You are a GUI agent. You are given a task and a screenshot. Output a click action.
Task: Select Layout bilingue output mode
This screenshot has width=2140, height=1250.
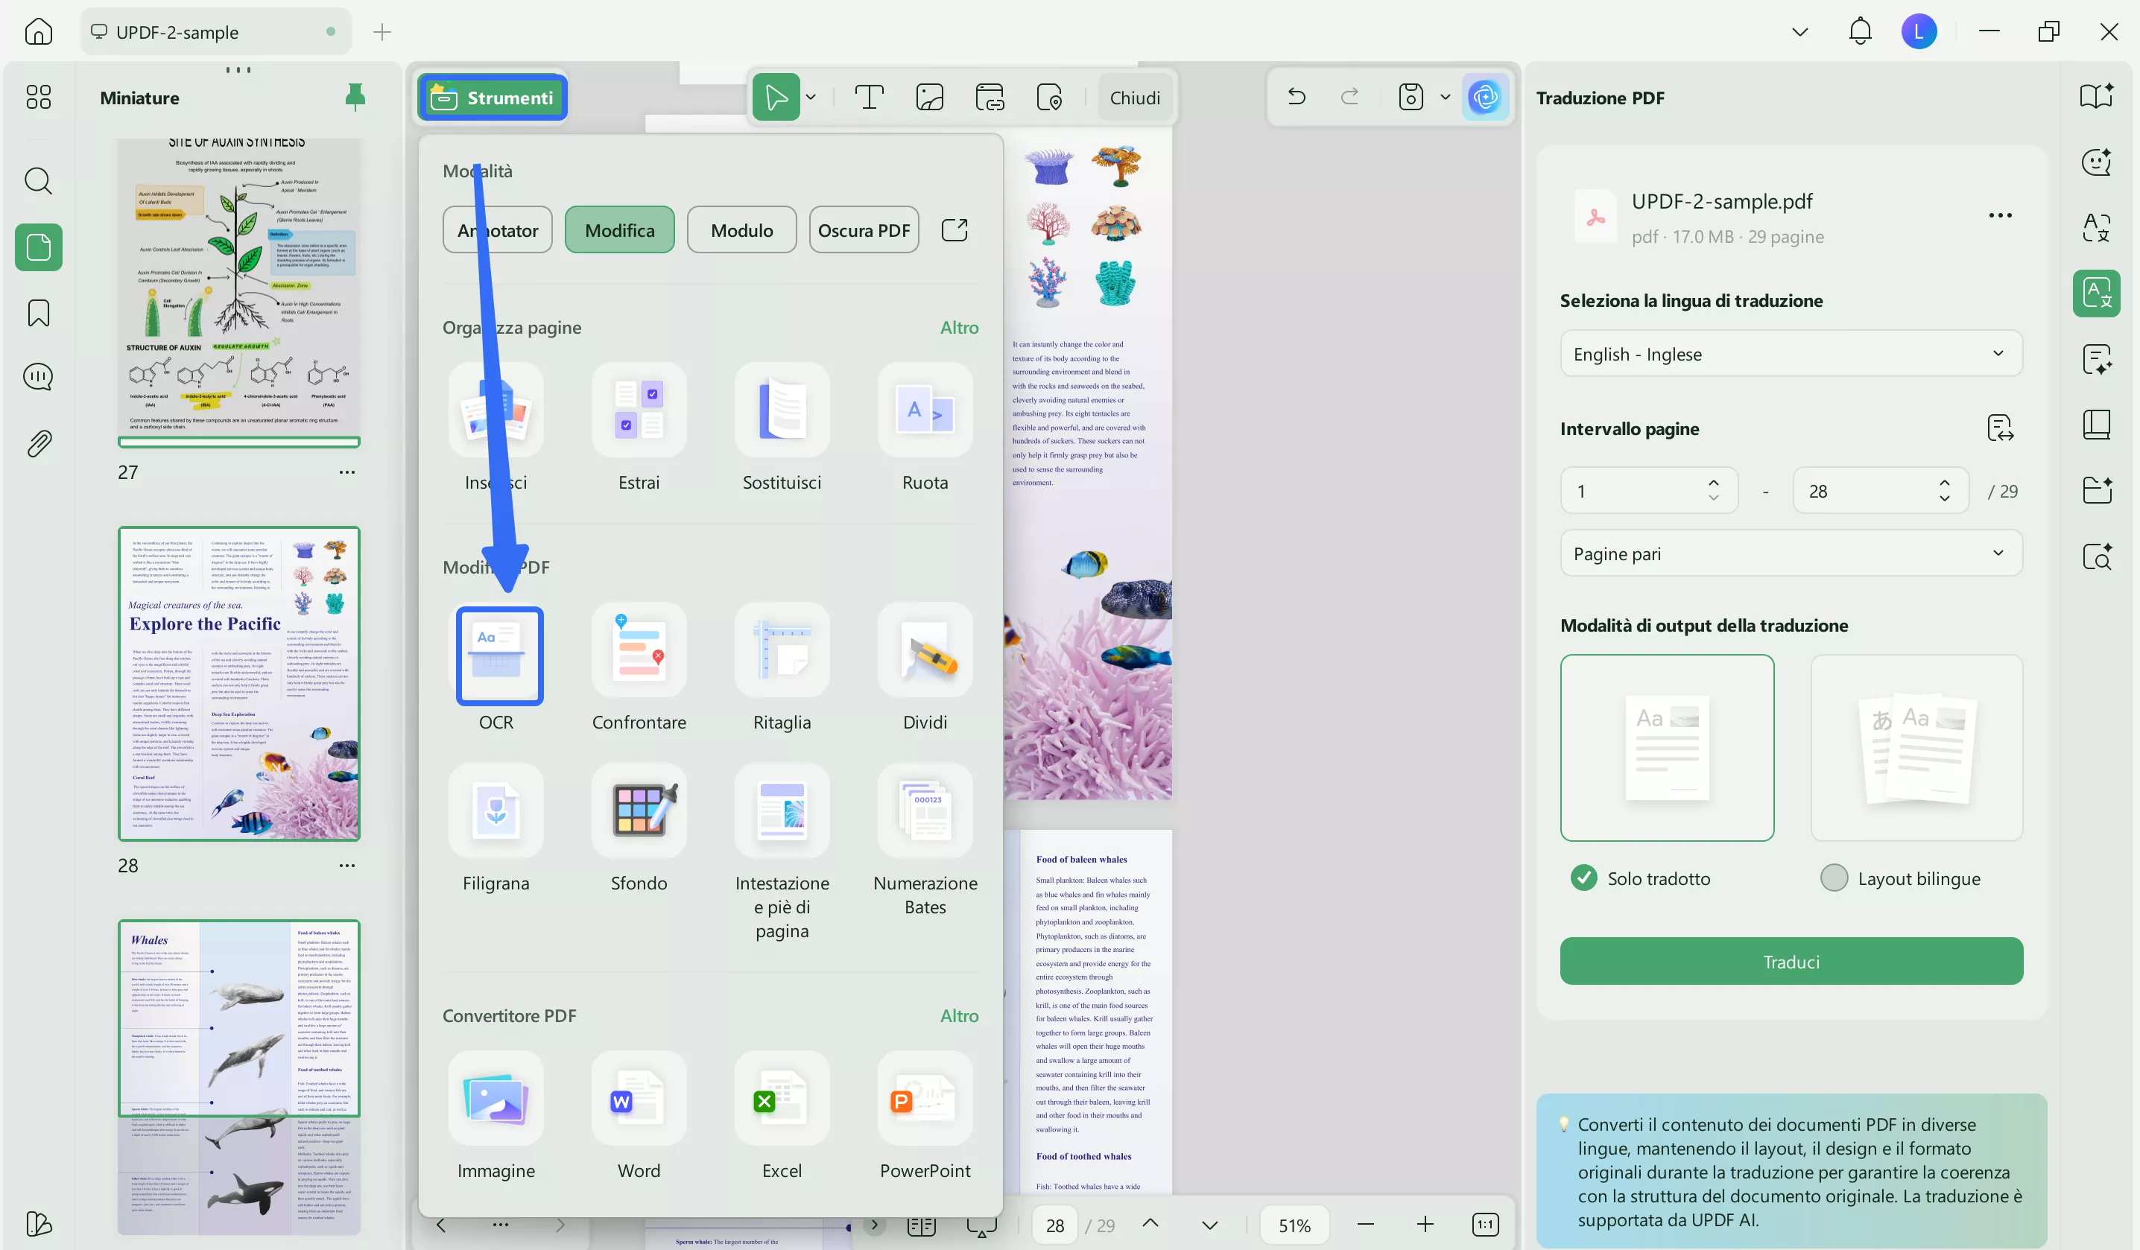1834,878
